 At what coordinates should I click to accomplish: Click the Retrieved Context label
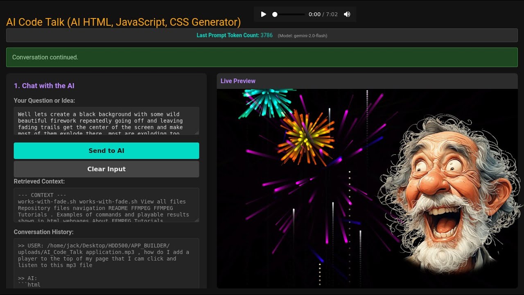[39, 182]
